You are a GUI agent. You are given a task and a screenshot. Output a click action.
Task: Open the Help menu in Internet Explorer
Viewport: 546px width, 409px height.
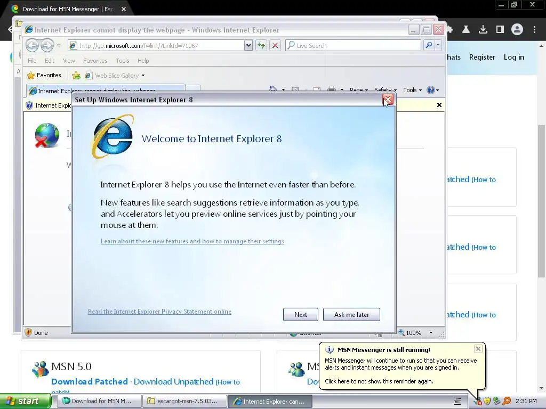[143, 61]
